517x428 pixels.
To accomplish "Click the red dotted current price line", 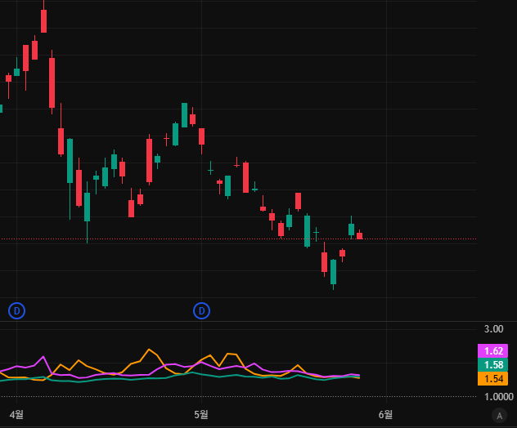I will click(425, 239).
